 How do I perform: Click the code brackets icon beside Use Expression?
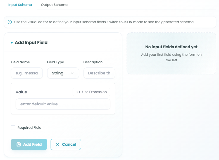pyautogui.click(x=78, y=92)
